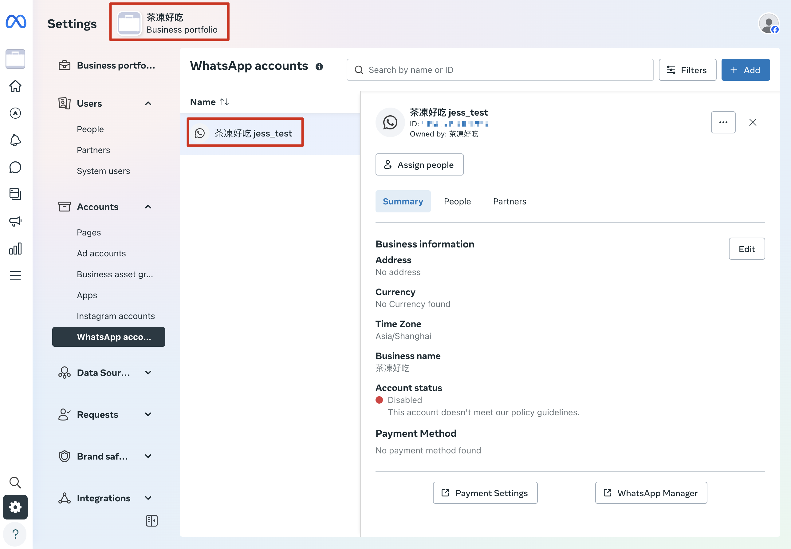Screen dimensions: 791x549
Task: Close the account detail panel
Action: click(x=753, y=122)
